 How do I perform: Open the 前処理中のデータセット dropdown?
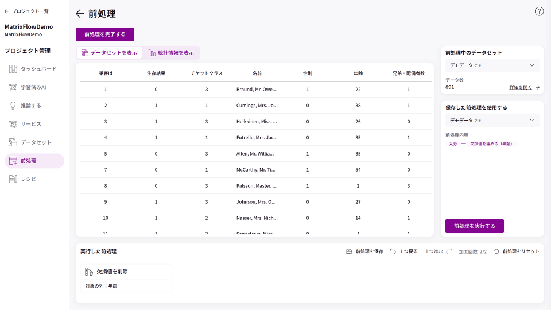(x=492, y=65)
